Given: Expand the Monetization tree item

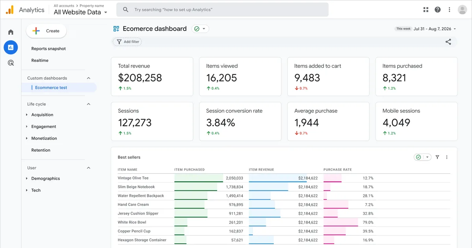Looking at the screenshot, I should click(x=27, y=138).
